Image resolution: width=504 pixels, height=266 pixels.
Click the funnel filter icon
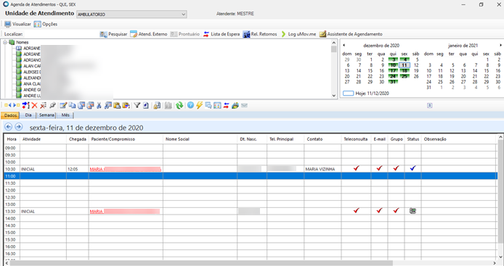(x=137, y=105)
